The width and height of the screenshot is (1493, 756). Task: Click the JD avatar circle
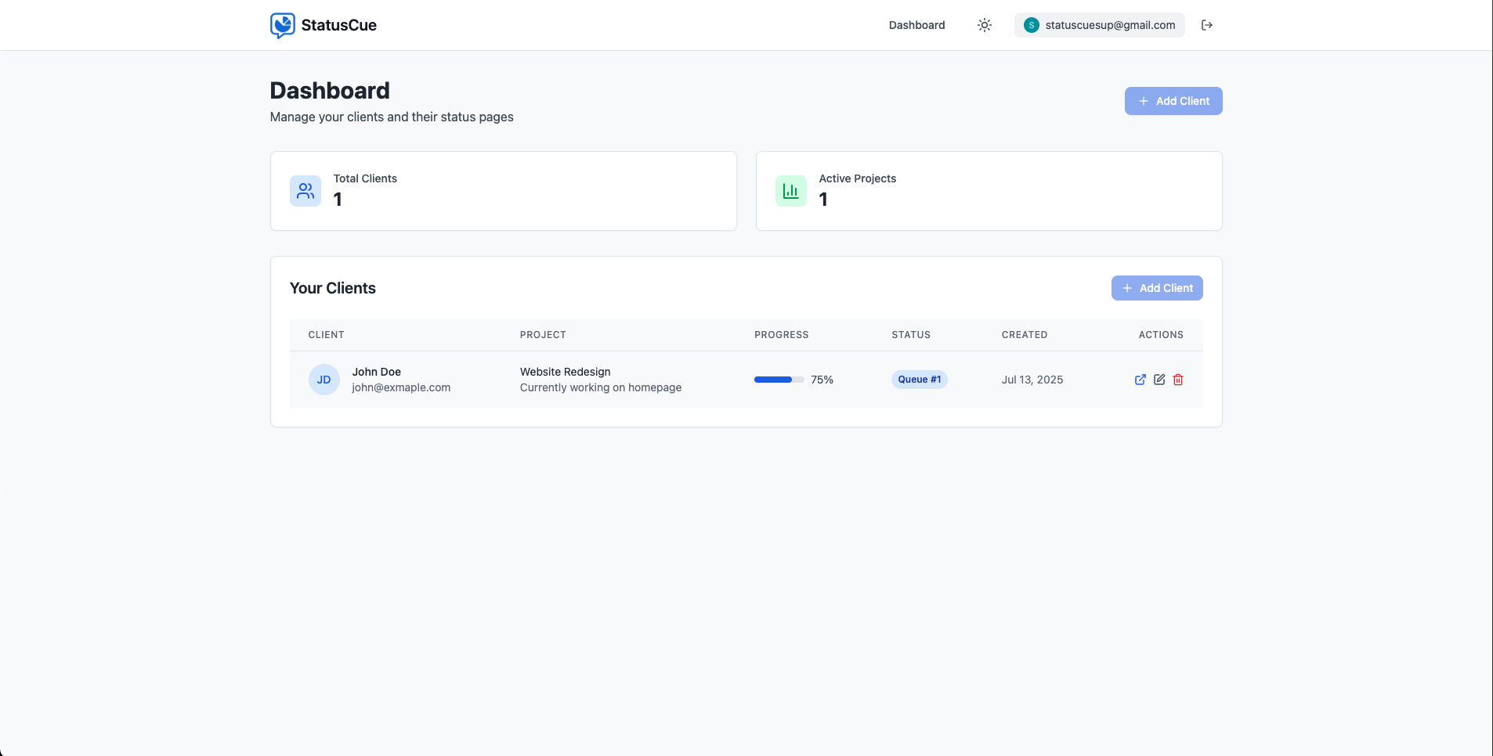pos(324,380)
